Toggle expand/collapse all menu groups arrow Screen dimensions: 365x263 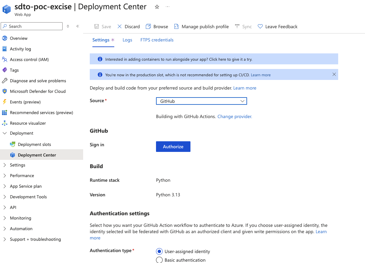point(68,26)
